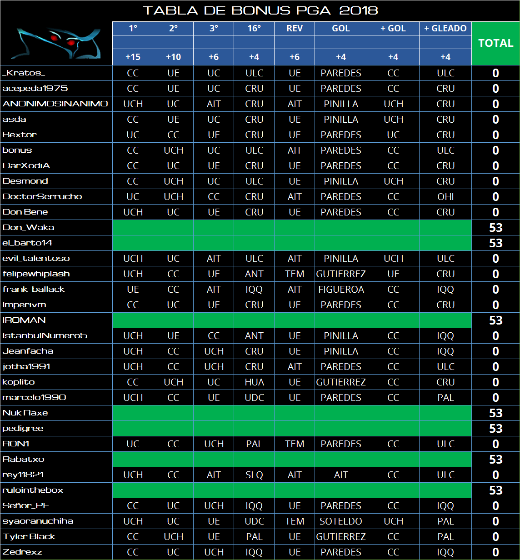Select the REV column header
Image resolution: width=520 pixels, height=560 pixels.
pos(295,28)
